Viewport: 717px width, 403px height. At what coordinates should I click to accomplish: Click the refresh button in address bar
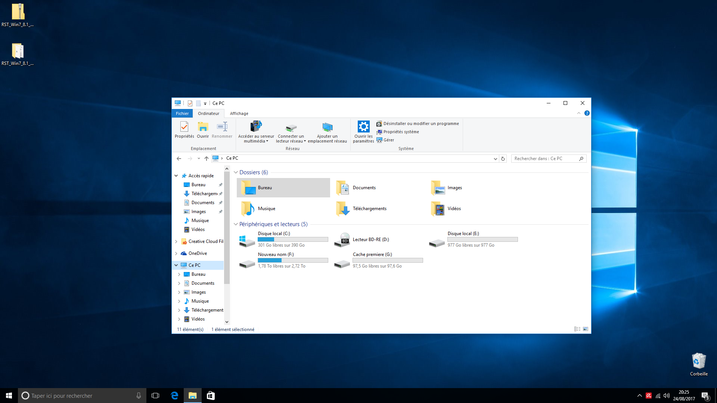503,159
